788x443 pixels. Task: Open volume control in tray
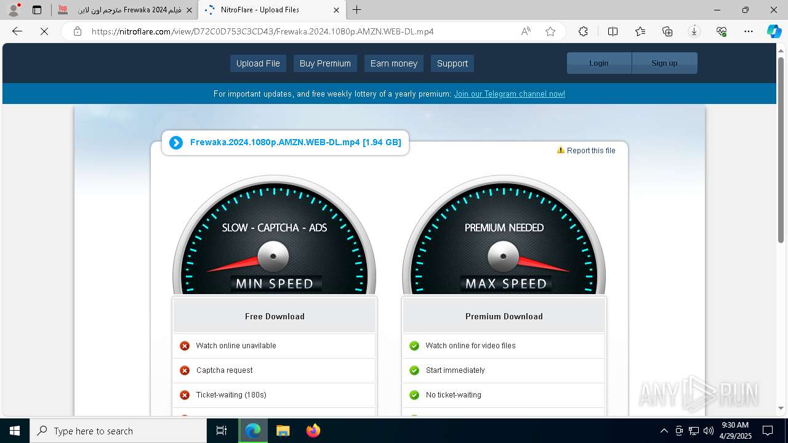709,431
